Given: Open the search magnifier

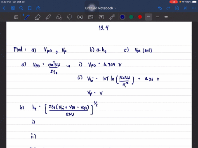Looking at the screenshot, I should pyautogui.click(x=21, y=8).
